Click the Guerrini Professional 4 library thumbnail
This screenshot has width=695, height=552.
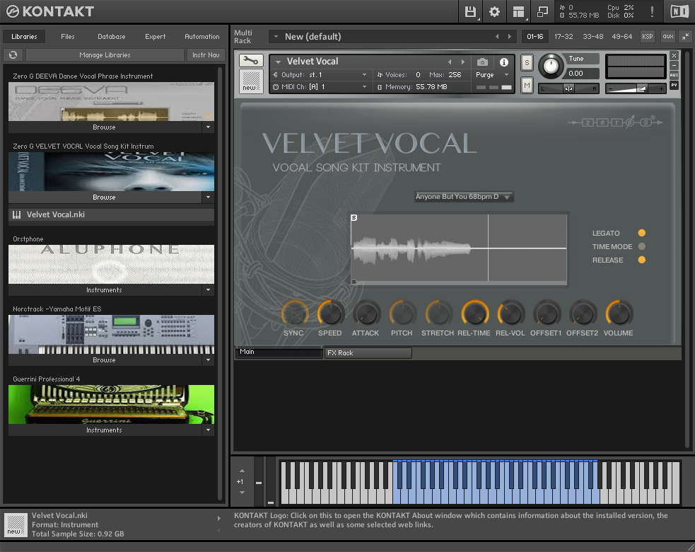pos(111,404)
